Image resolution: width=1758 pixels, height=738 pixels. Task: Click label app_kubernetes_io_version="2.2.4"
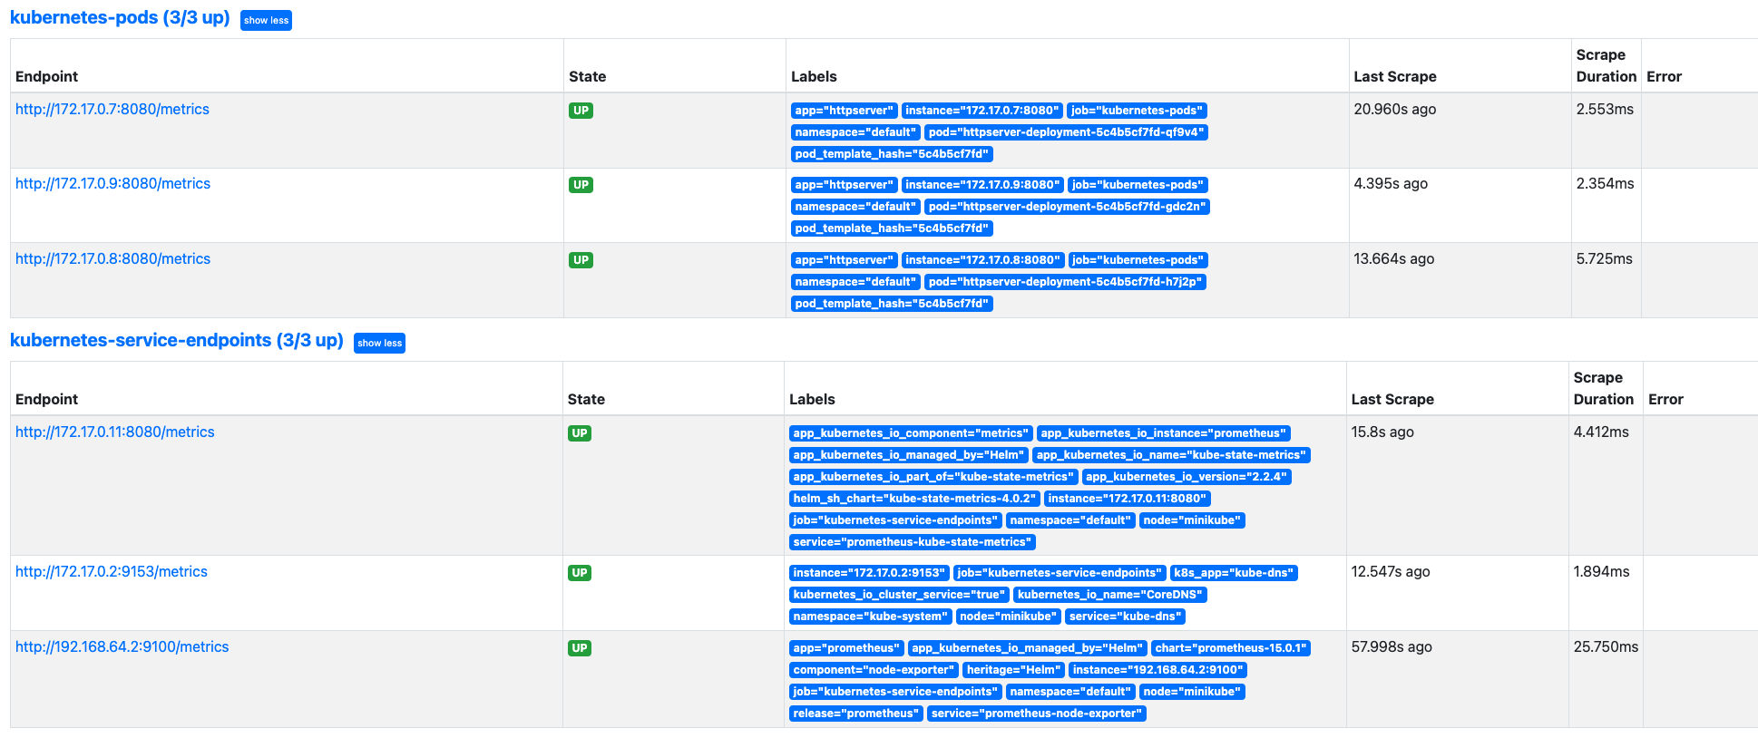click(x=1187, y=477)
